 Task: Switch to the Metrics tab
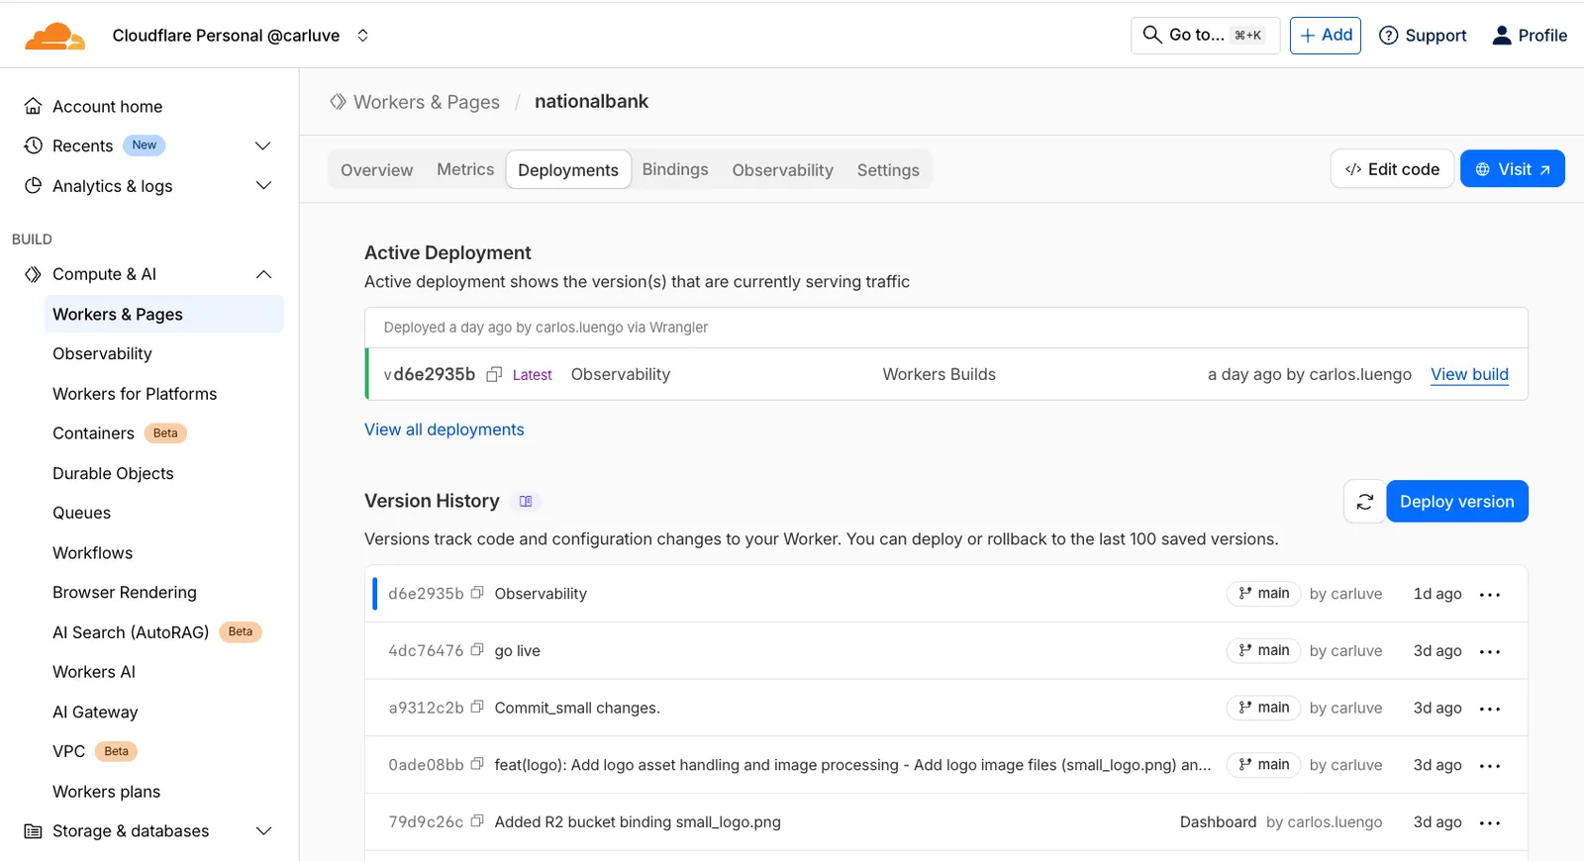point(465,169)
